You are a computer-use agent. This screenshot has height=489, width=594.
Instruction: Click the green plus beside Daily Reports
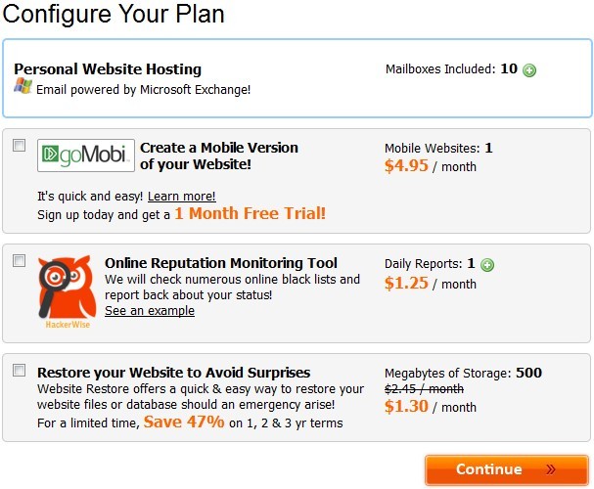[487, 265]
